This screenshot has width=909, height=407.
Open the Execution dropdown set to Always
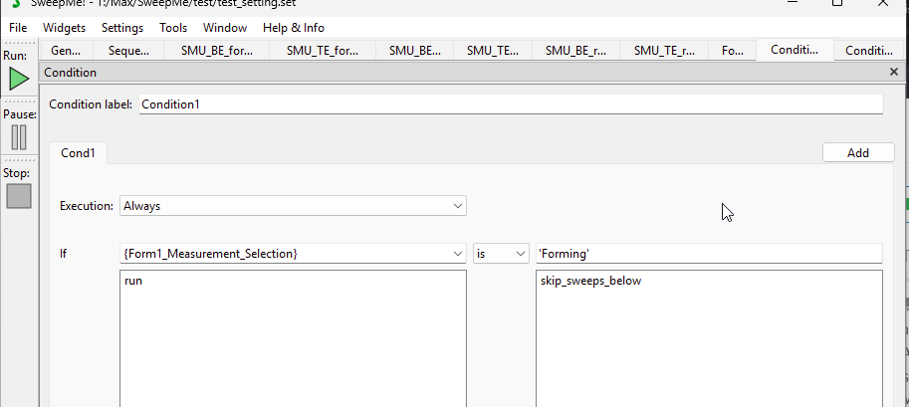click(293, 206)
